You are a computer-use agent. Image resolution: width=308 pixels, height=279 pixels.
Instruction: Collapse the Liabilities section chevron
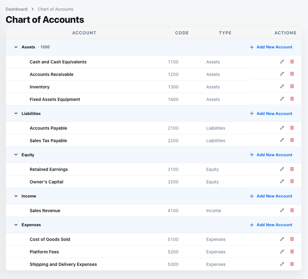(16, 113)
